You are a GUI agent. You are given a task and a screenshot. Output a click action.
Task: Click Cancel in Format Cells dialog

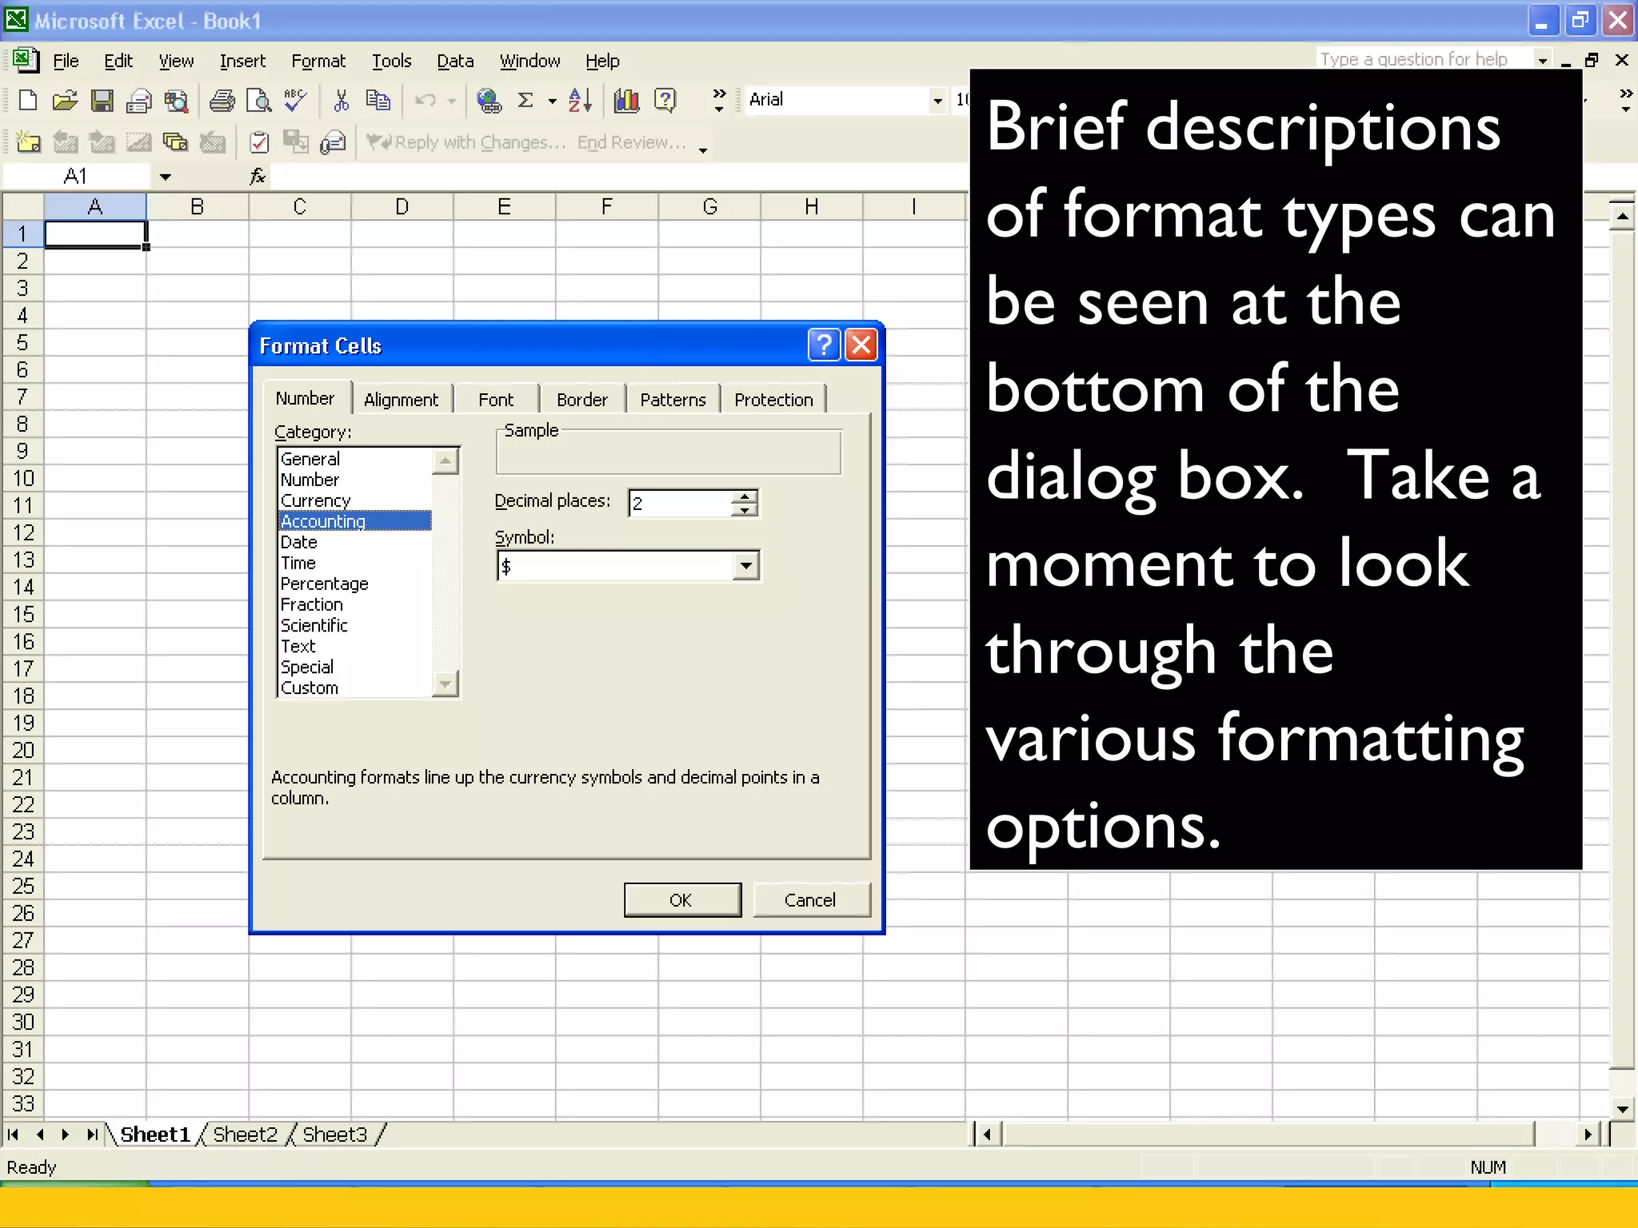[x=810, y=900]
